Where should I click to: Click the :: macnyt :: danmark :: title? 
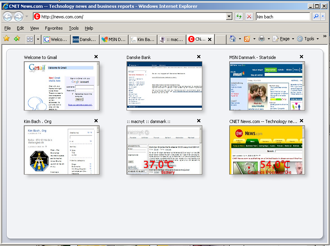(x=148, y=121)
